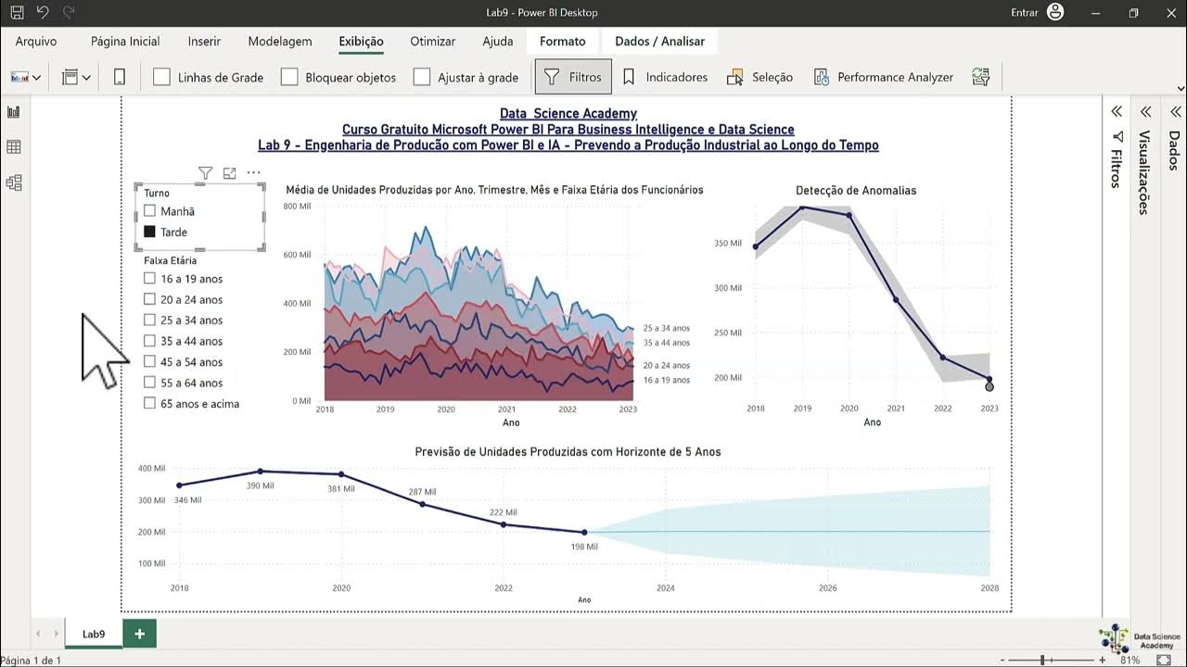Open more options ellipsis on Turno slicer

pos(253,173)
